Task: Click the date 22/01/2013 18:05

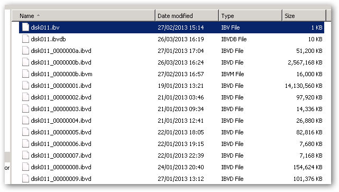Action: (181, 132)
